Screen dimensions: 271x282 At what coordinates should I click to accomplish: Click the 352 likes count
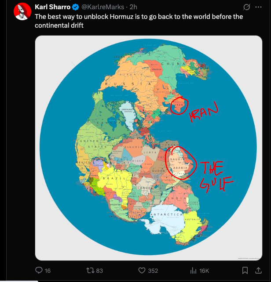(x=153, y=271)
